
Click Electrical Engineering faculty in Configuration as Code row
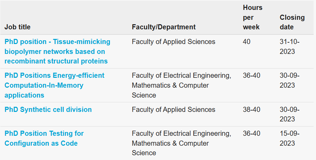(x=181, y=143)
